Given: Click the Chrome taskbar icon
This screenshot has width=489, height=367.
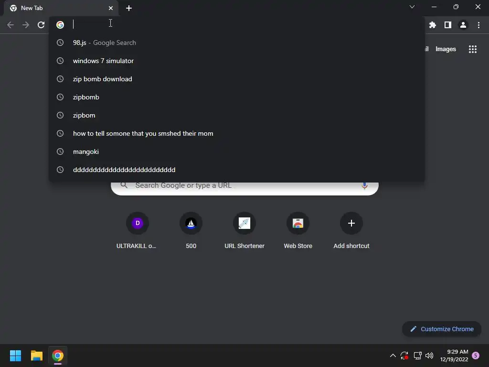Looking at the screenshot, I should [58, 356].
